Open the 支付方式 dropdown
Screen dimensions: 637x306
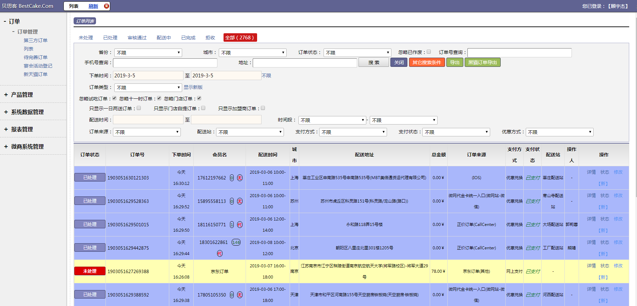pos(353,132)
